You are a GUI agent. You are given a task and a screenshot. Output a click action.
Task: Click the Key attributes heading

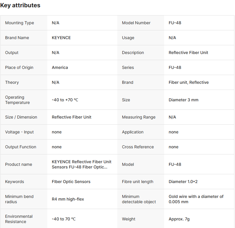20,5
